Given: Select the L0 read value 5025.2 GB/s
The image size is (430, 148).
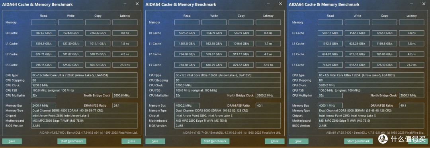Looking at the screenshot, I should [187, 33].
